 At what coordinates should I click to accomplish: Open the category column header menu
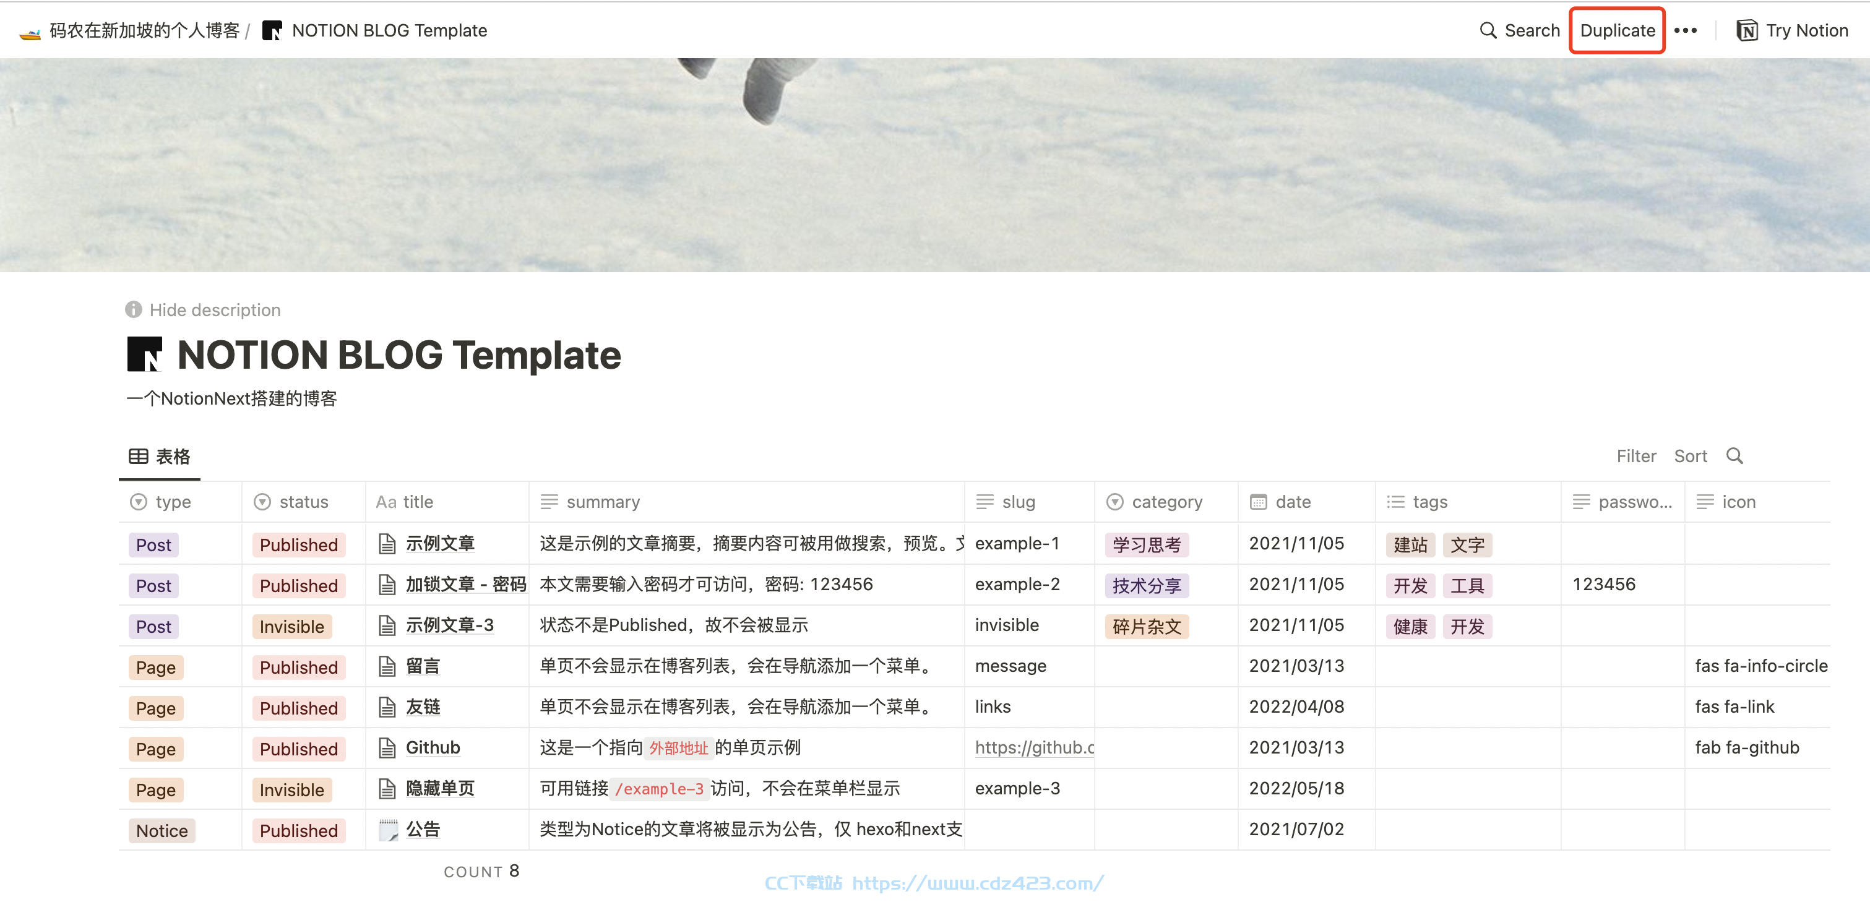click(x=1166, y=502)
